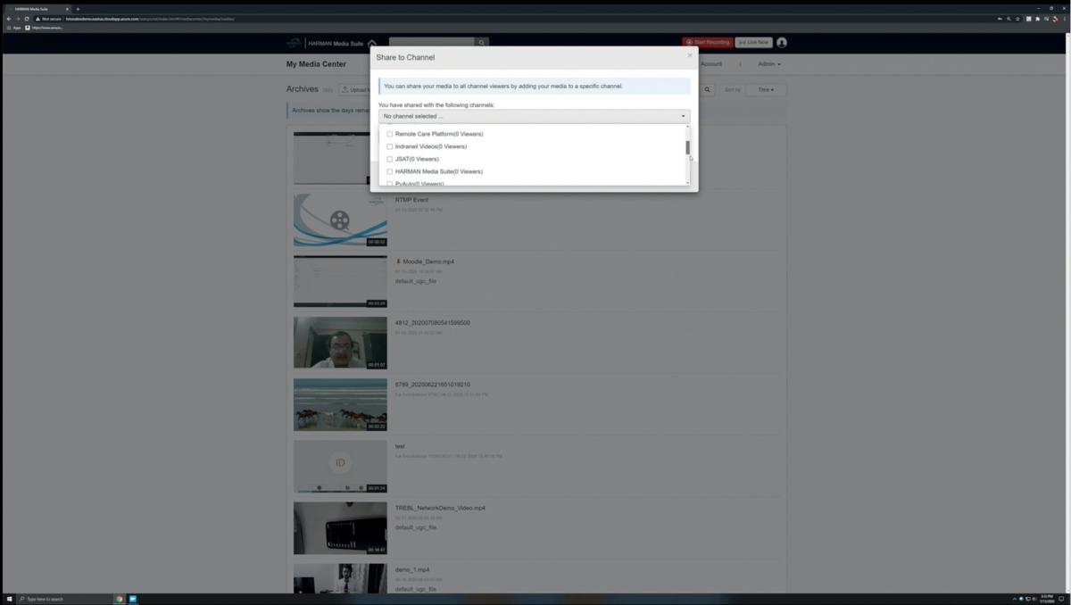Click the channel list scroll-down arrow

coord(687,182)
